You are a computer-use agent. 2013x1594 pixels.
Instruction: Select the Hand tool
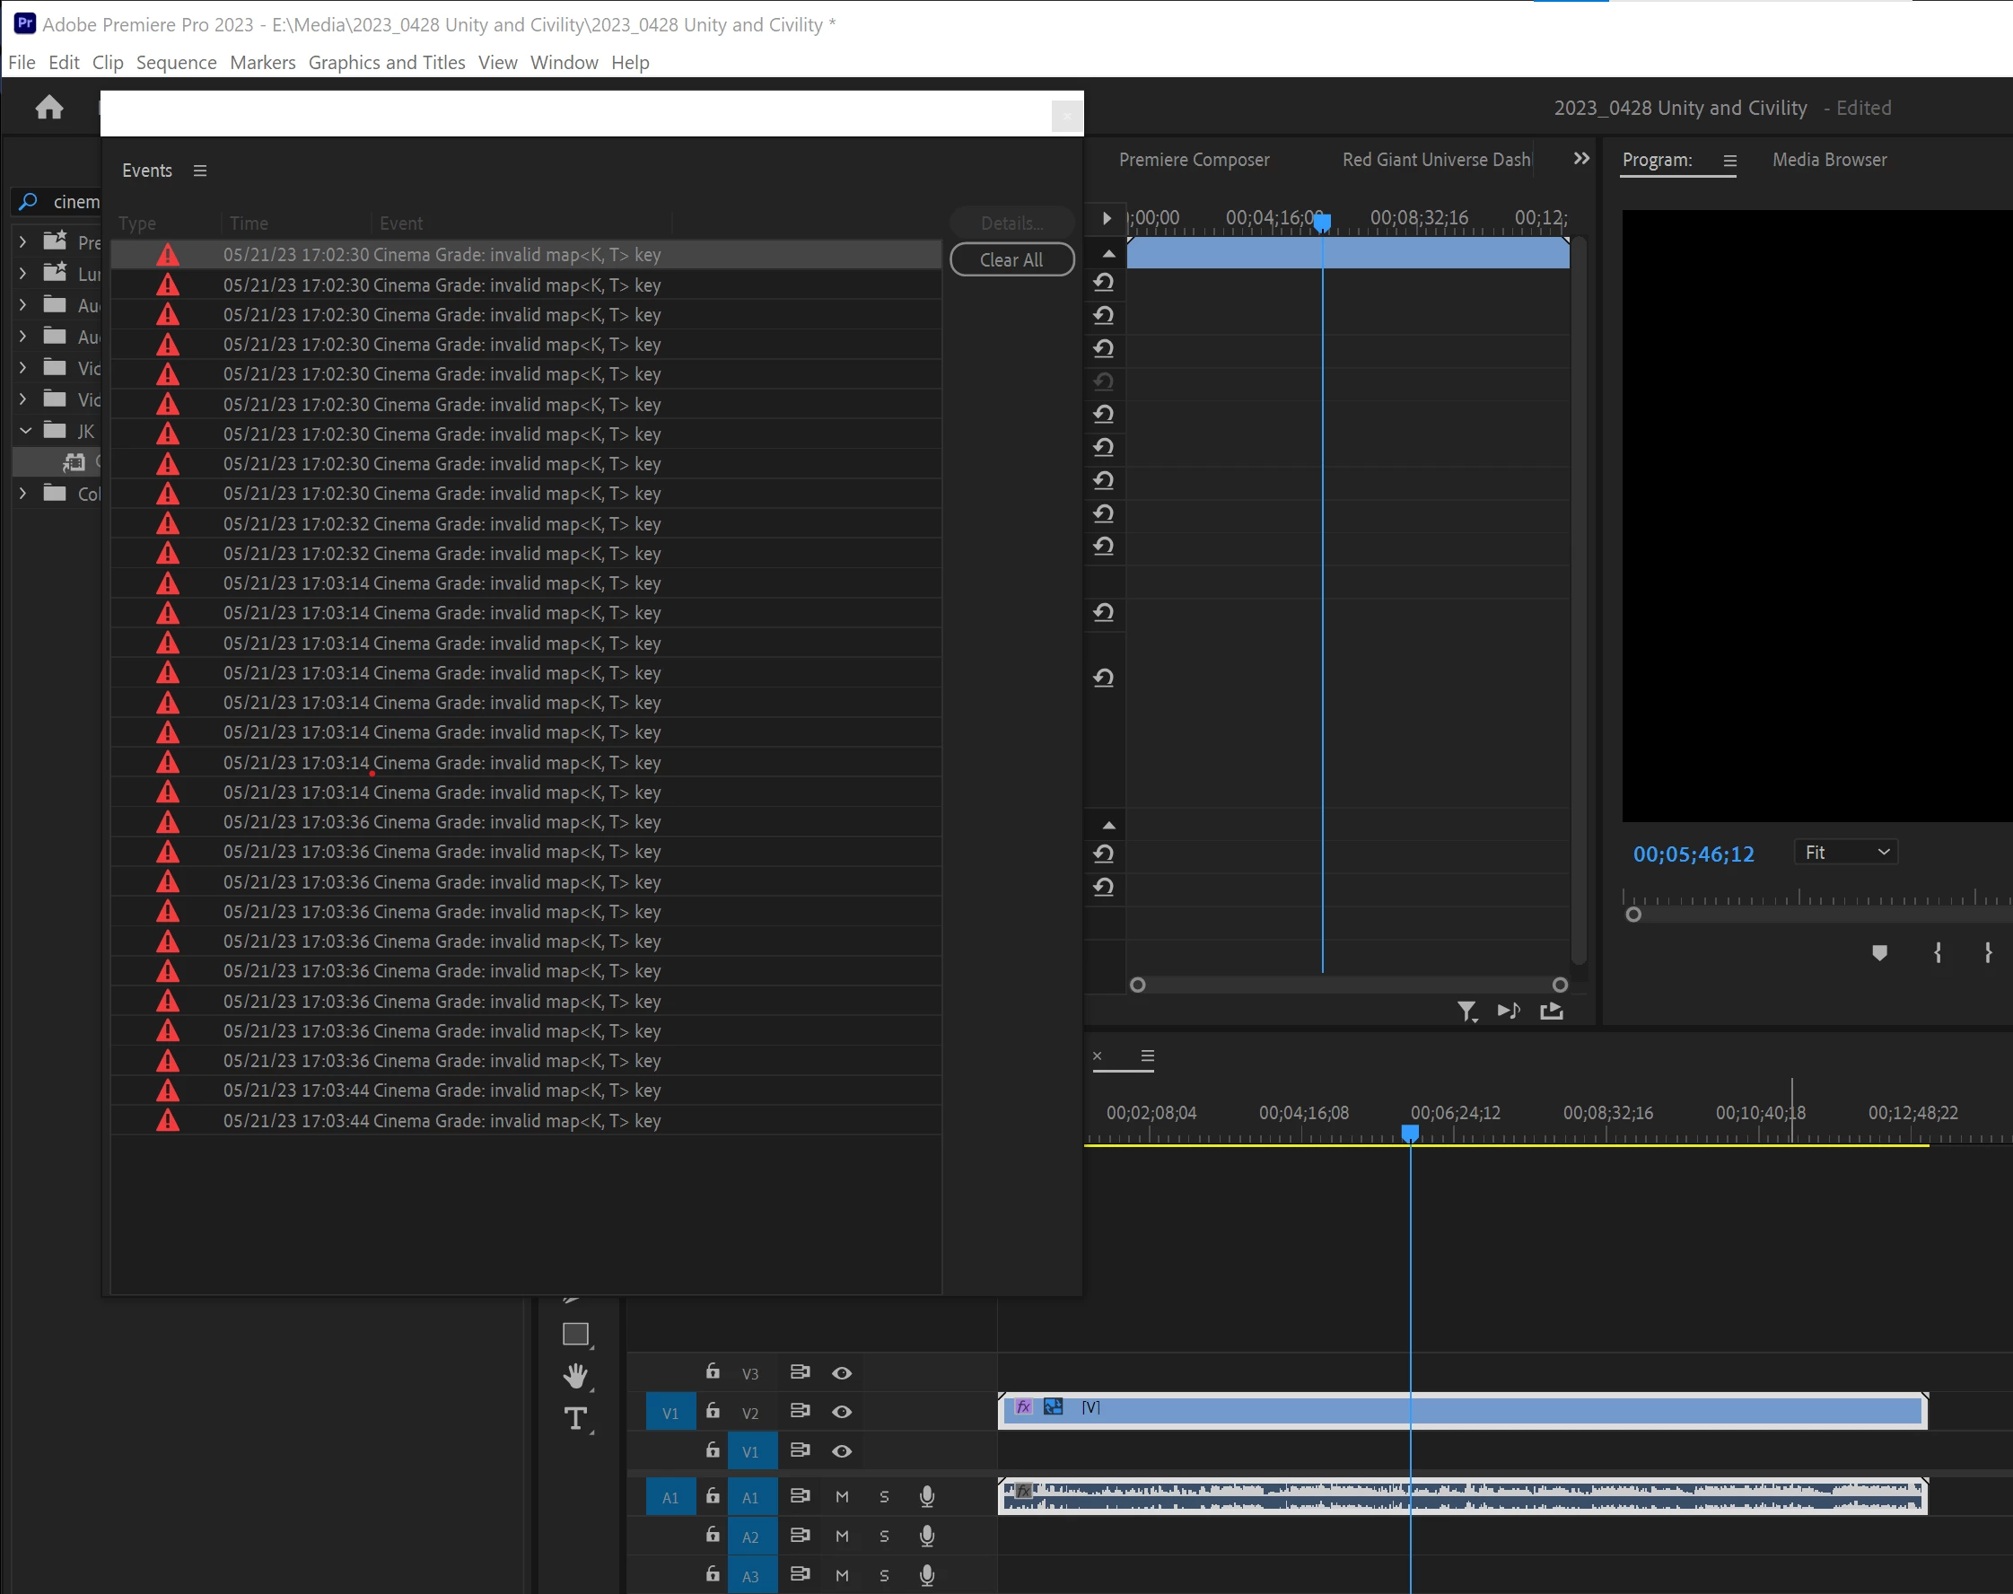[576, 1376]
